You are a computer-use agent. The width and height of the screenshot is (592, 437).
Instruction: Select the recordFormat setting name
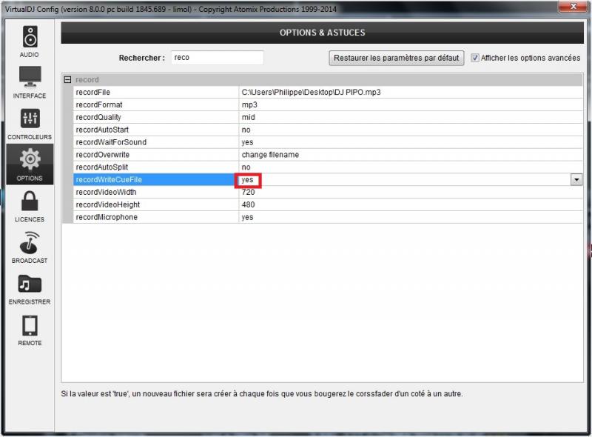coord(99,104)
